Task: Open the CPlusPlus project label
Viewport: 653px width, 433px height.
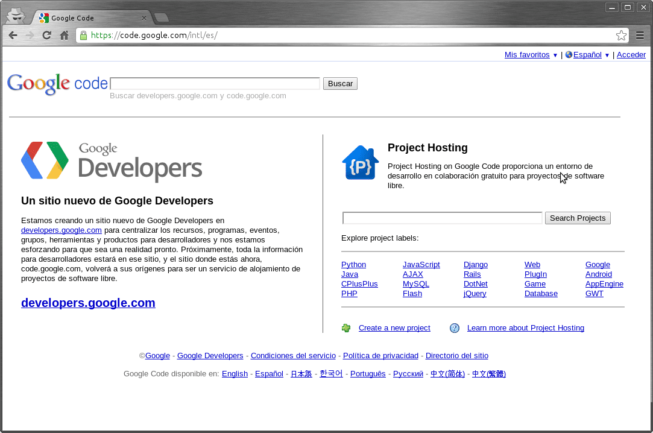Action: click(359, 284)
